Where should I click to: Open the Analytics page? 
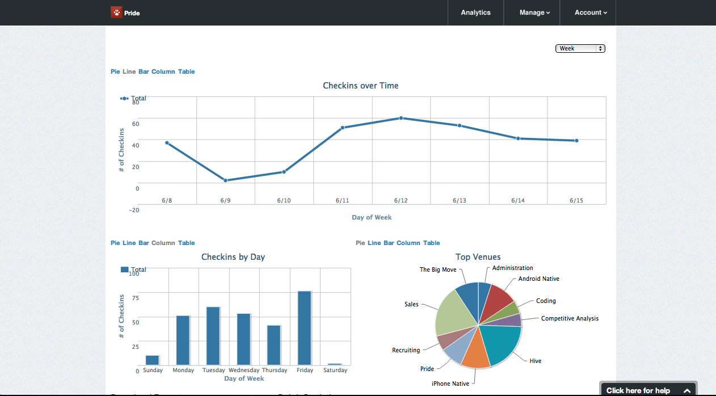[475, 12]
